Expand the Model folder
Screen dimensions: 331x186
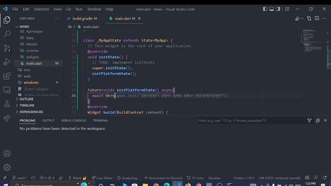[x=31, y=44]
